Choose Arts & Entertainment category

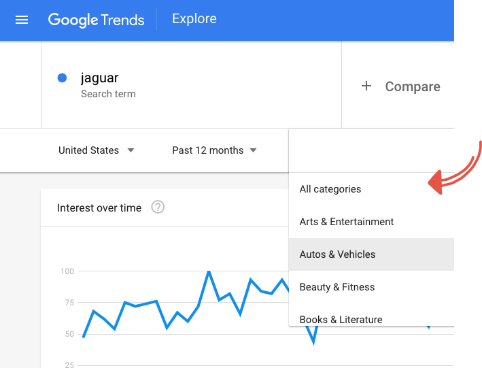pos(347,222)
